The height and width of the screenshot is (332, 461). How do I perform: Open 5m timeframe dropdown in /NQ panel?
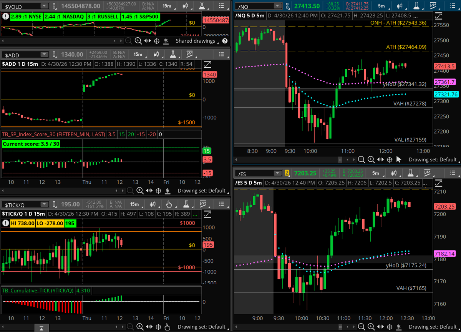tap(381, 6)
